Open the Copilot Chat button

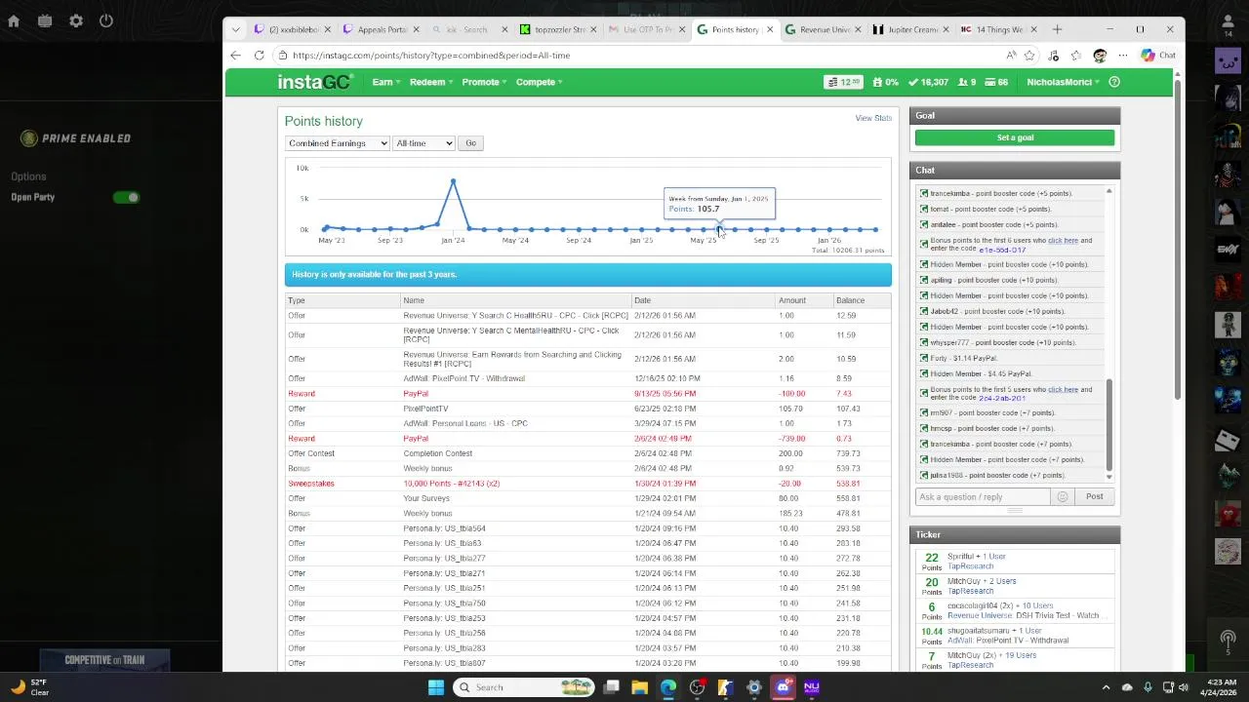click(1158, 56)
